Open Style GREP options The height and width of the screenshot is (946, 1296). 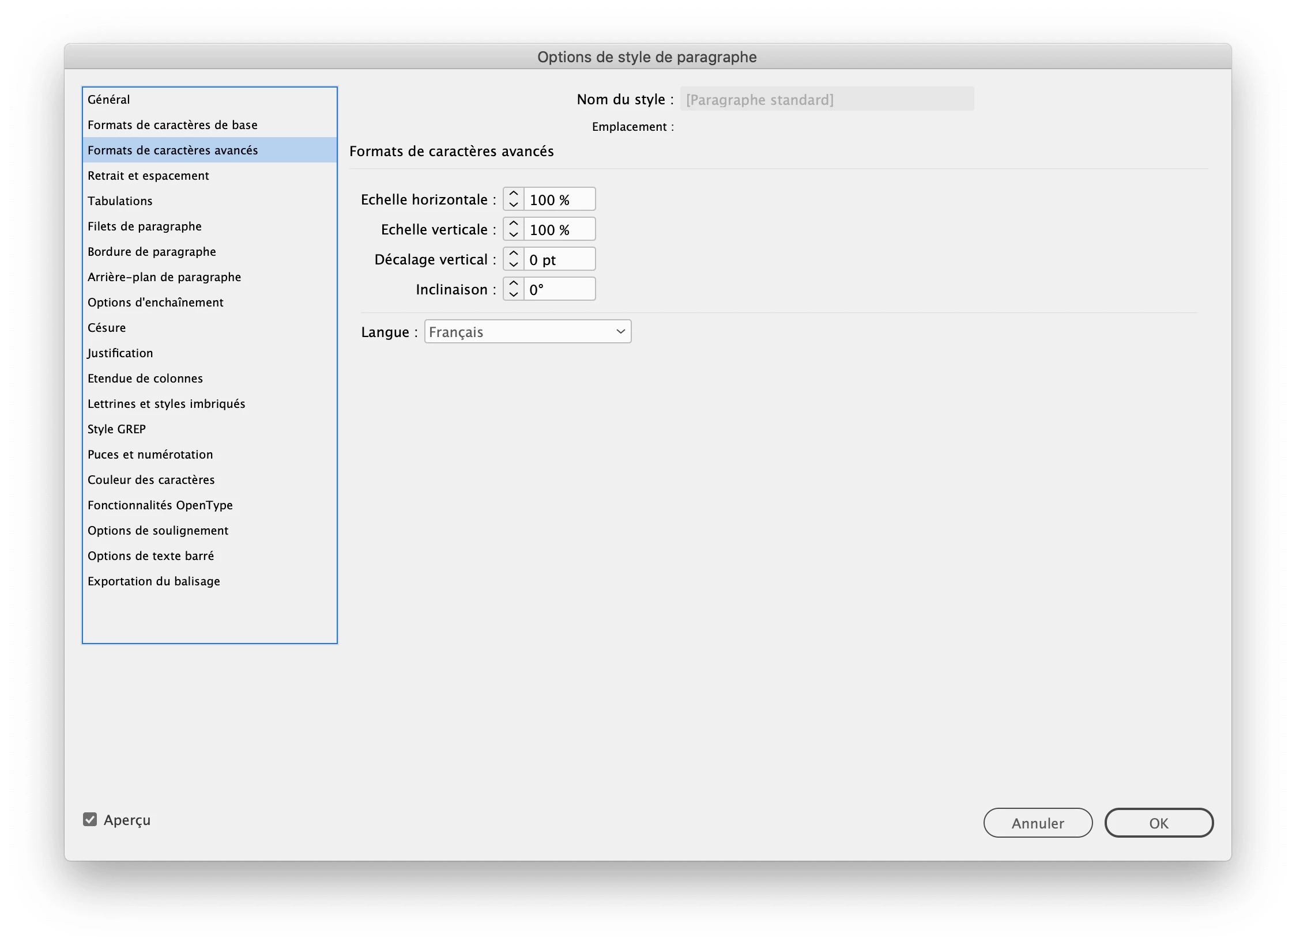[x=116, y=429]
